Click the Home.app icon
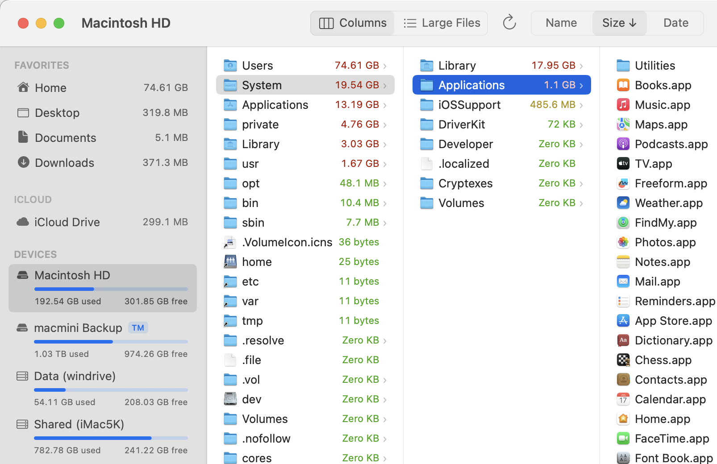717x464 pixels. 623,419
